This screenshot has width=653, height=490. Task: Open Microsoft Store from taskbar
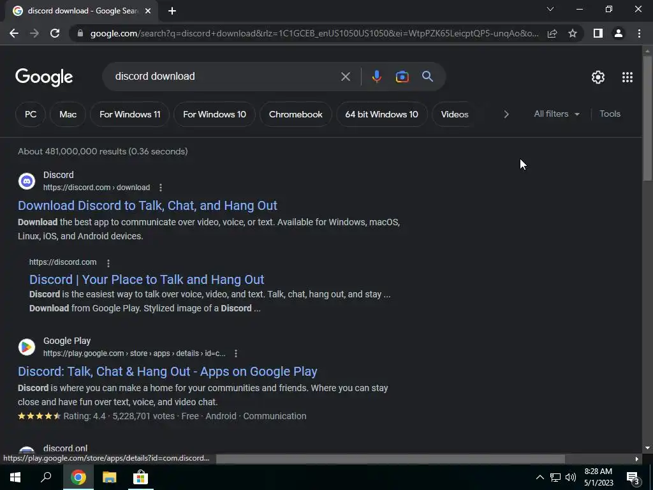140,477
